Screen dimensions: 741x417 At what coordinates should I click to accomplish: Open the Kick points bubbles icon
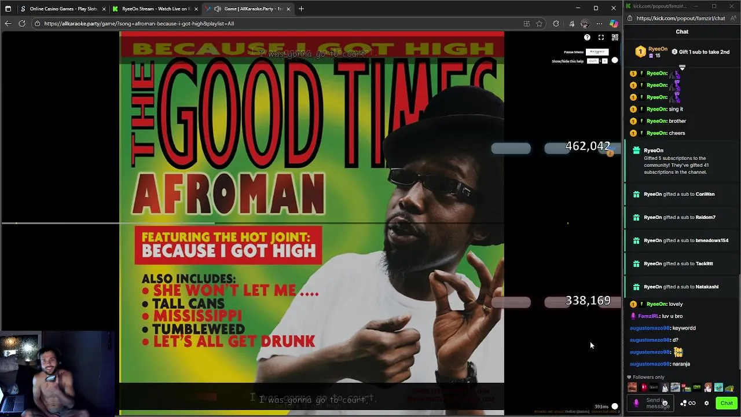[684, 403]
